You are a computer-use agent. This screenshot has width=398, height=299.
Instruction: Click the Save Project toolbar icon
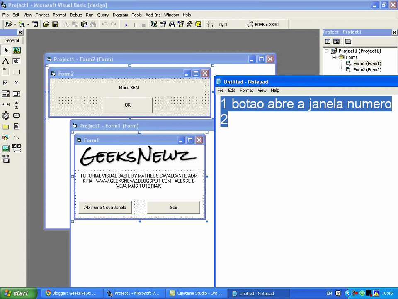(x=55, y=25)
